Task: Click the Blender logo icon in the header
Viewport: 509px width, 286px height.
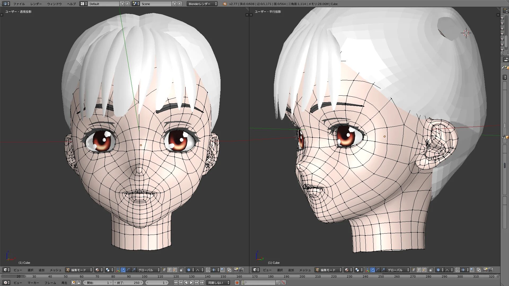Action: coord(225,4)
